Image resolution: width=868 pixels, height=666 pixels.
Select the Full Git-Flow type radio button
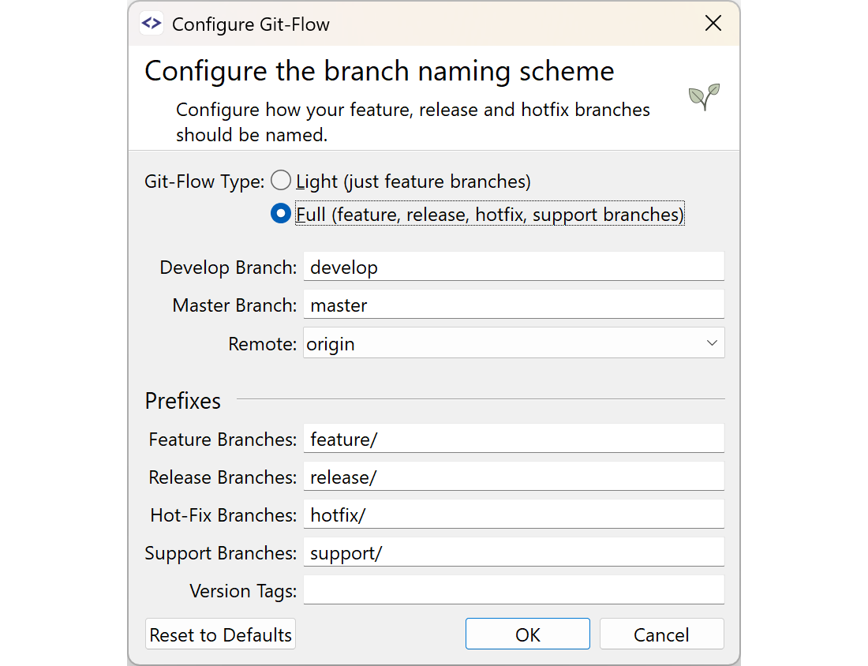tap(280, 213)
